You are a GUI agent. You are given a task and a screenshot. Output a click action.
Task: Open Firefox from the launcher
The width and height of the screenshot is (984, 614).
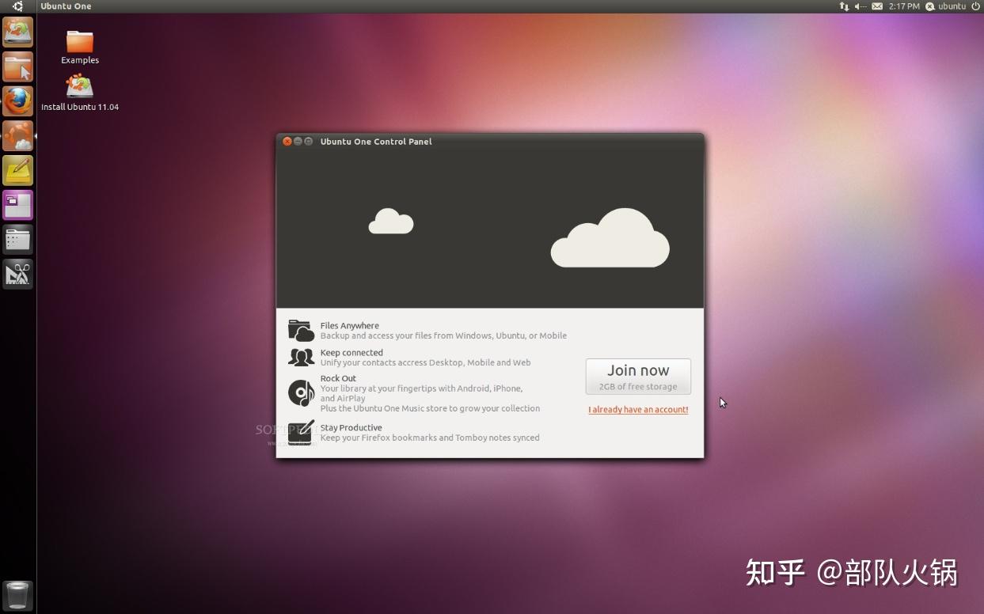(x=17, y=100)
